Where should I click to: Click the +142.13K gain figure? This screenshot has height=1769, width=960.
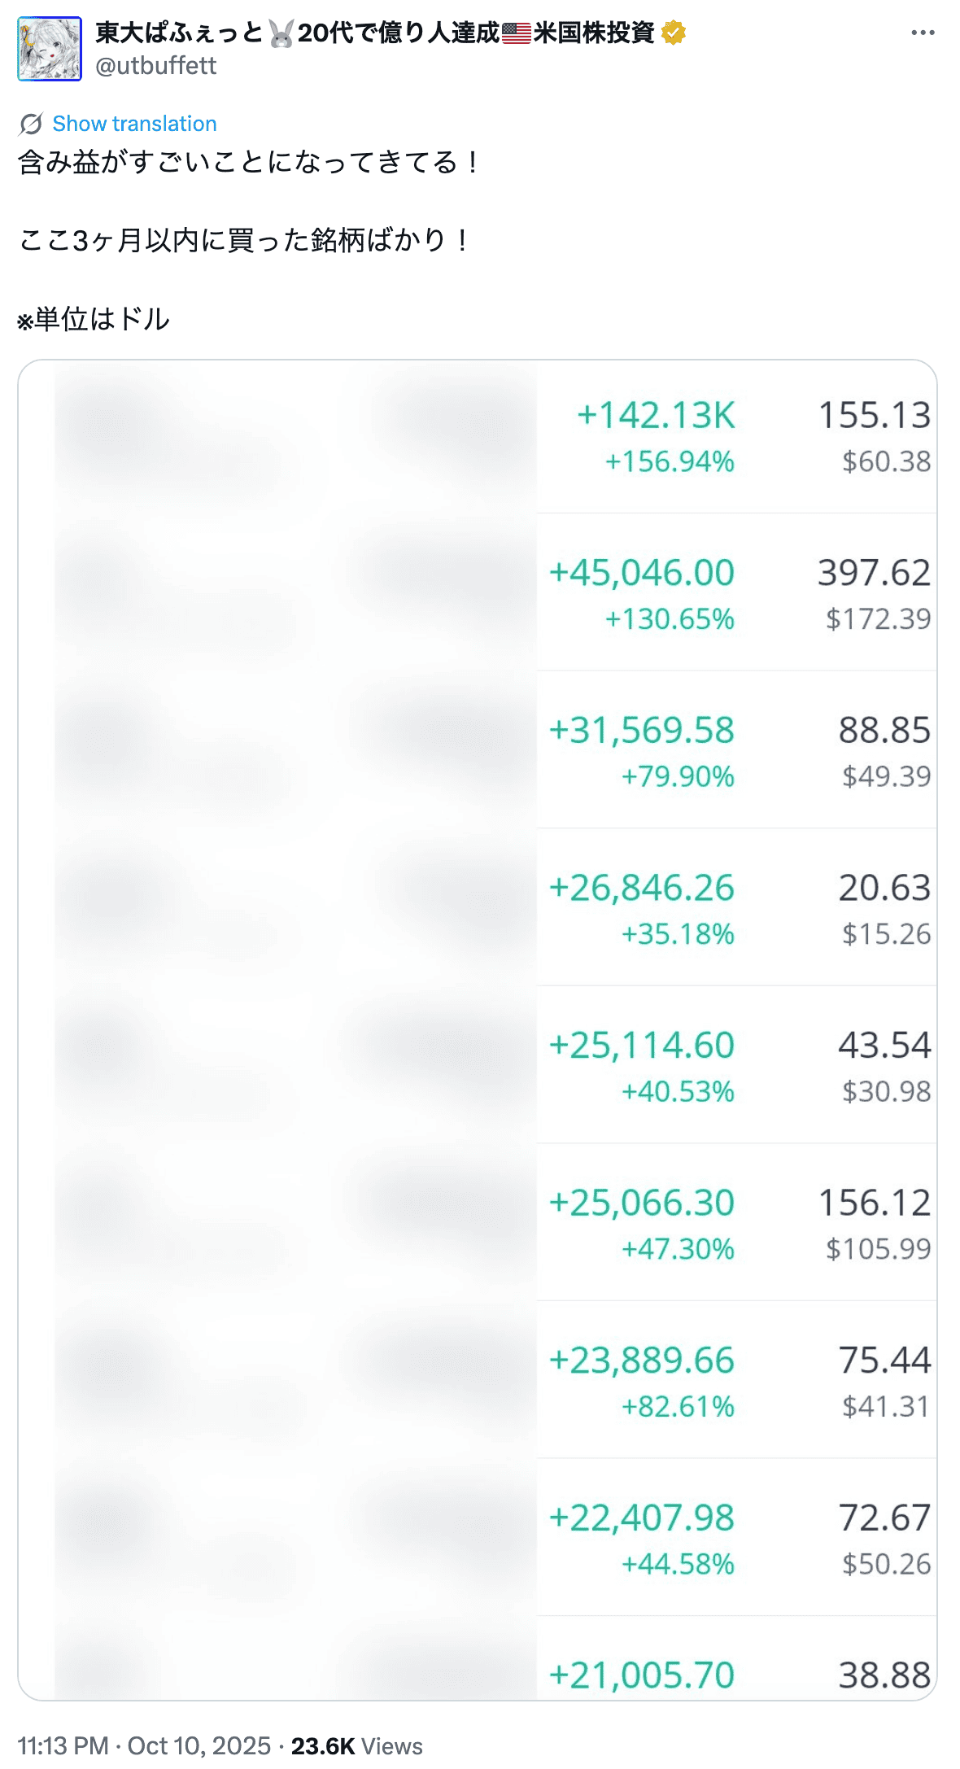[656, 415]
